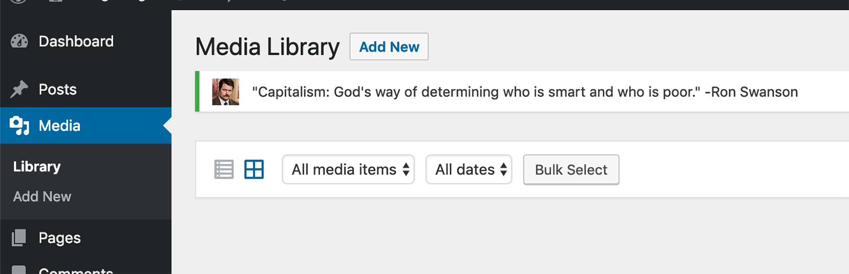Switch to grid view
The image size is (849, 274).
tap(254, 170)
